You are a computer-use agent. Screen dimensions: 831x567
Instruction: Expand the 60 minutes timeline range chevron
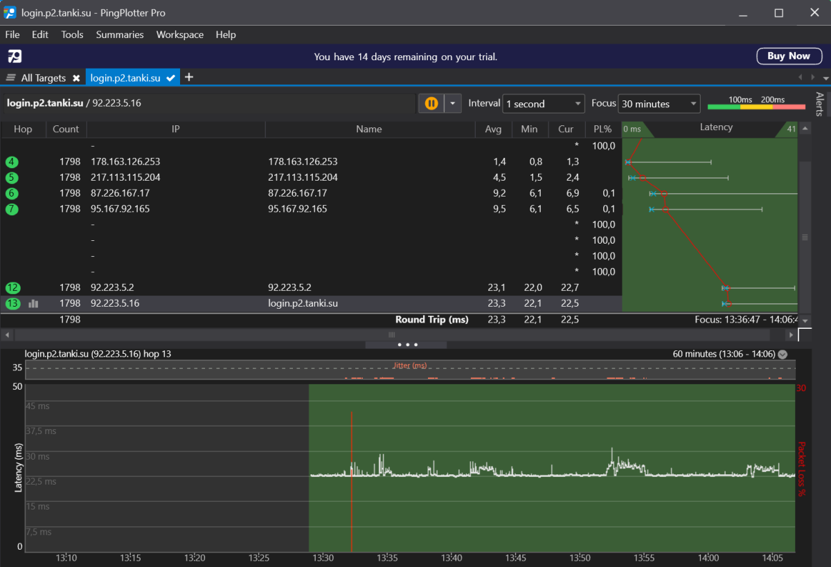click(783, 354)
